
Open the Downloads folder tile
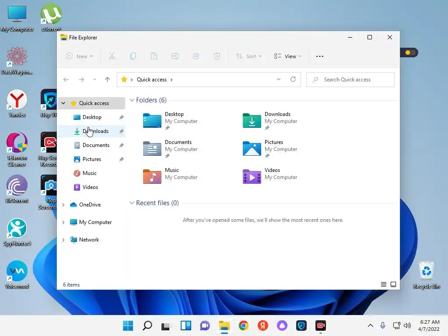[x=270, y=121]
